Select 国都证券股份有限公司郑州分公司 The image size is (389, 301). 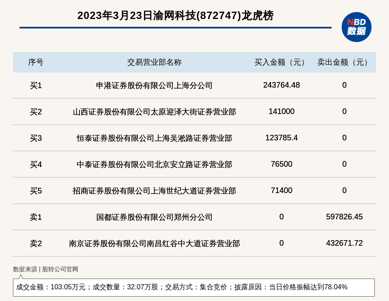pos(154,217)
